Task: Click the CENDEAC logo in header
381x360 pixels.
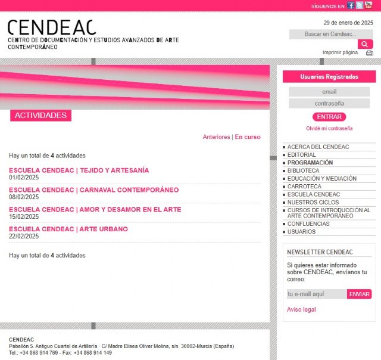Action: (52, 27)
